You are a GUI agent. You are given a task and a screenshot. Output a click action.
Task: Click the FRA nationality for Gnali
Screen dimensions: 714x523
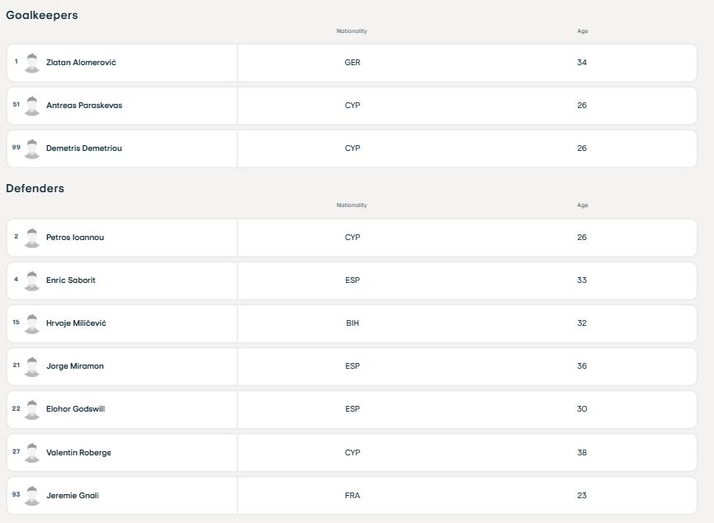point(352,495)
